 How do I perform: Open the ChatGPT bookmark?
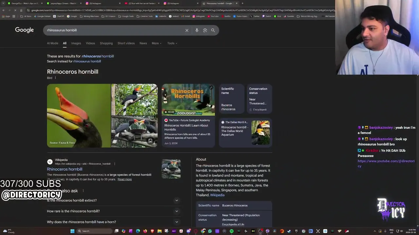(x=59, y=16)
